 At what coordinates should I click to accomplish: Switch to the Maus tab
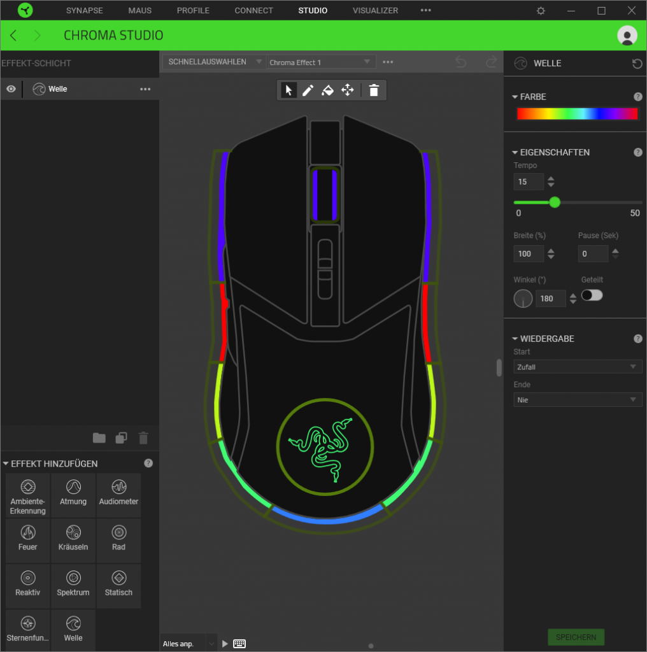(139, 10)
